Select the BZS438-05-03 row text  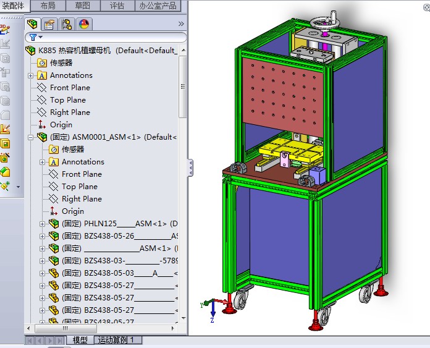[x=120, y=273]
